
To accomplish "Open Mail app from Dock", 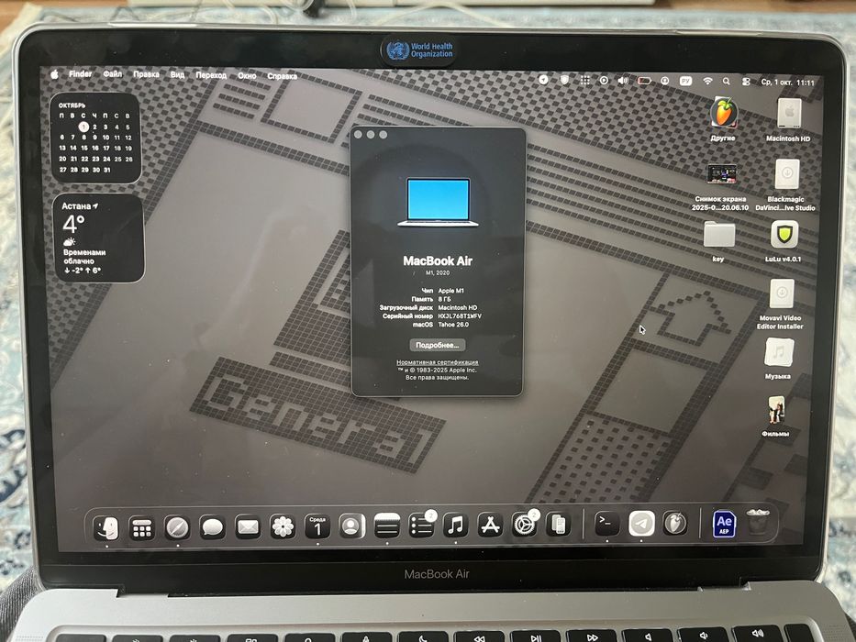I will [x=248, y=527].
